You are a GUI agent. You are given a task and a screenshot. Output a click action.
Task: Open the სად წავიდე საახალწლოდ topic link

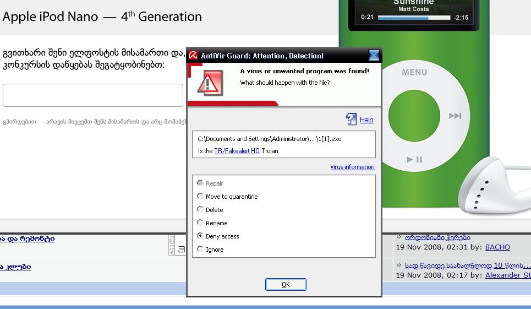[468, 265]
